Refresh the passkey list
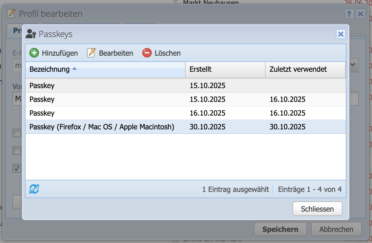372x243 pixels. [34, 189]
